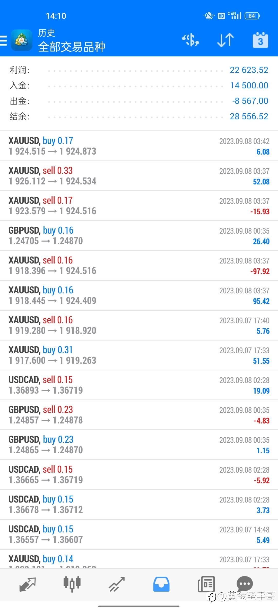Open the calendar date range picker

[260, 40]
